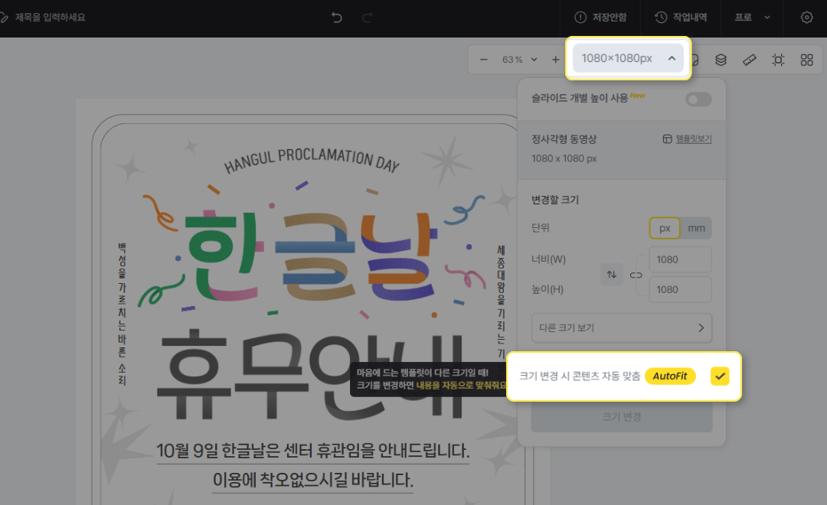Click the aspect ratio link icon
The image size is (827, 505).
(x=636, y=274)
